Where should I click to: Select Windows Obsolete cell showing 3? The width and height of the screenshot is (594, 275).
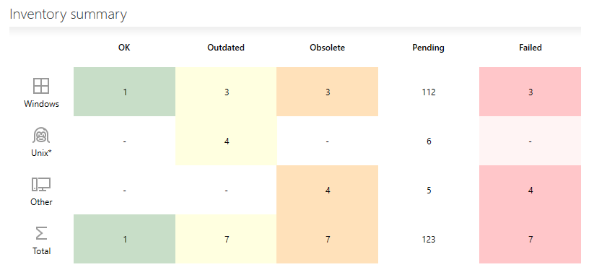pyautogui.click(x=327, y=92)
